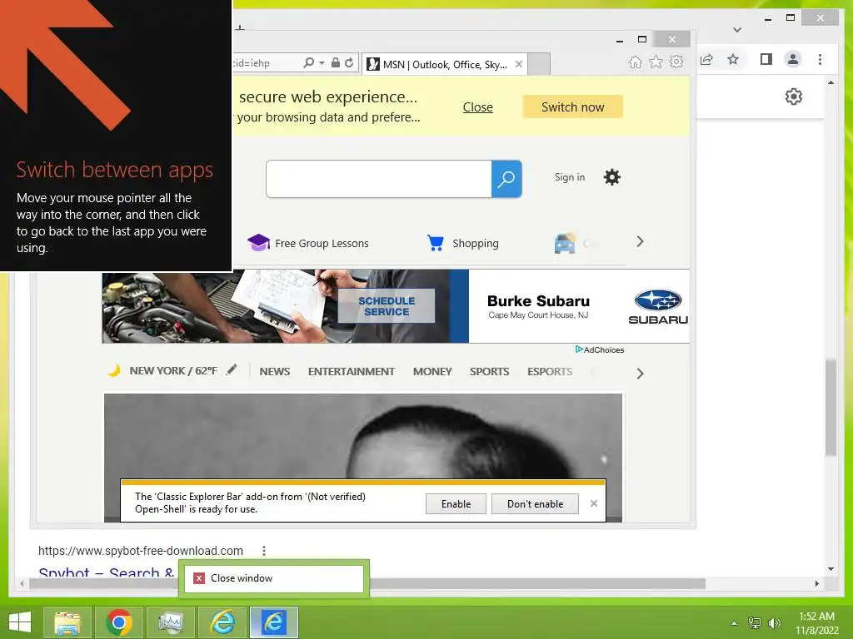Screen dimensions: 853x639
Task: Open address bar dropdown arrow in IE
Action: (x=322, y=63)
